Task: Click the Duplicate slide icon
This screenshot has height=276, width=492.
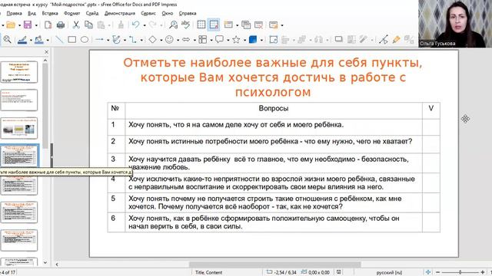Action: click(246, 25)
